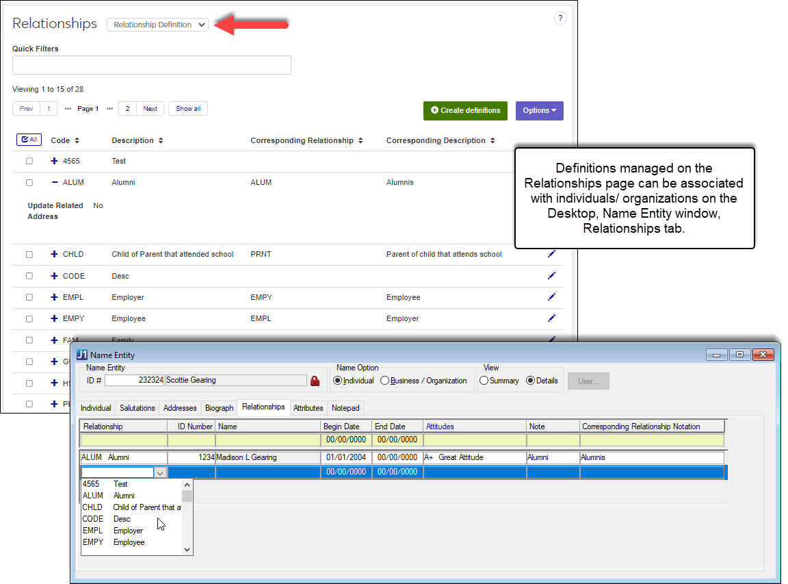Click the edit pencil for EMPL row
Image resolution: width=788 pixels, height=584 pixels.
click(x=551, y=297)
